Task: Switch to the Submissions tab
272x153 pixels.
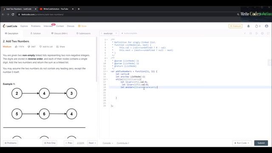Action: click(x=83, y=33)
